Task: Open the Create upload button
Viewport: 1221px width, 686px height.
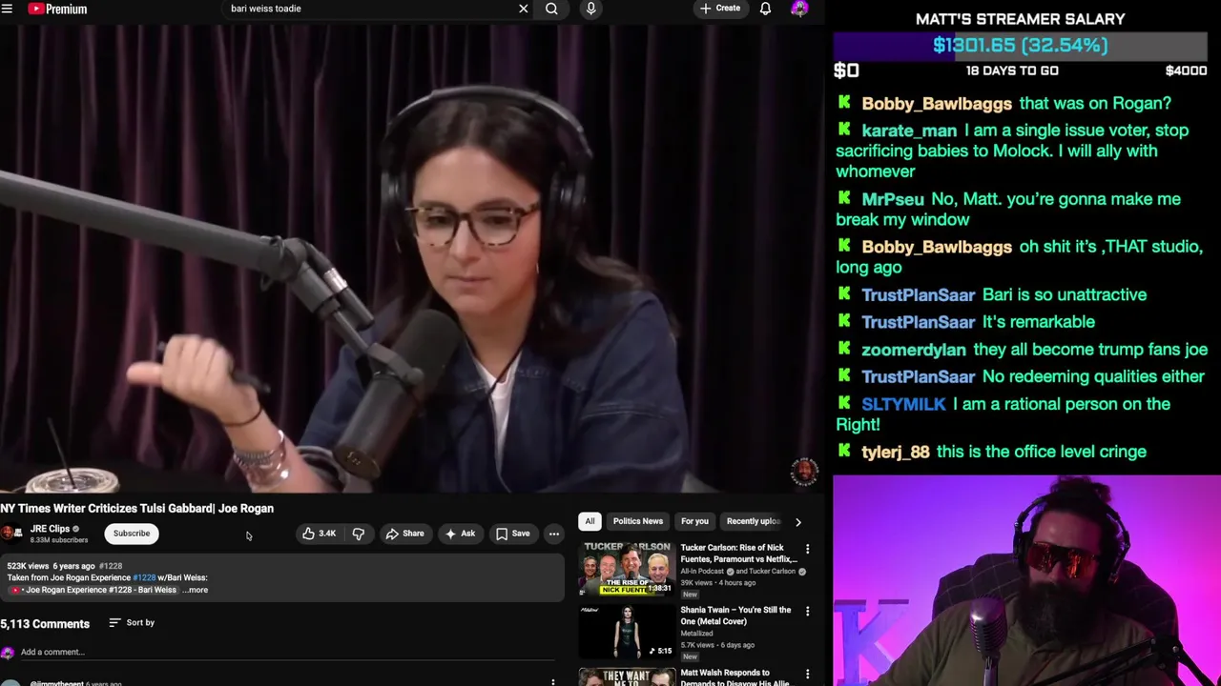Action: point(720,9)
